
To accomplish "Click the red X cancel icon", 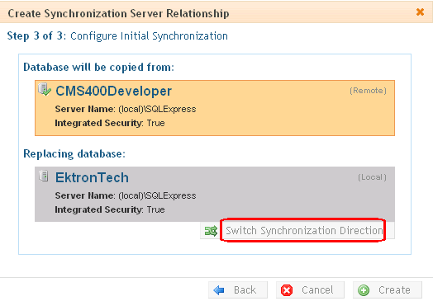I will pyautogui.click(x=287, y=290).
